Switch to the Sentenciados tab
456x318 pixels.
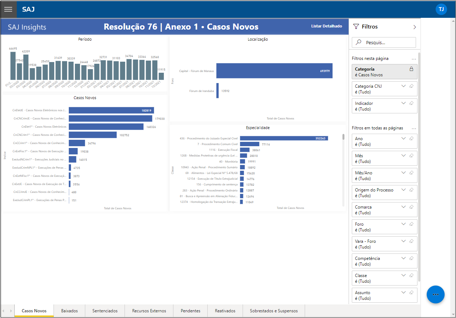pyautogui.click(x=105, y=311)
